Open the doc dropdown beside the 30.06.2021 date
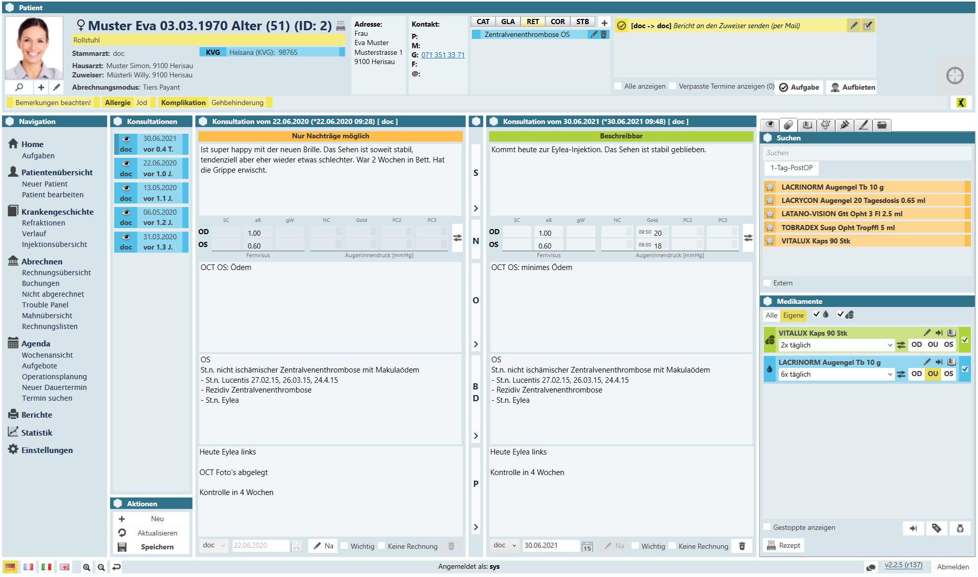978x577 pixels. pyautogui.click(x=505, y=546)
